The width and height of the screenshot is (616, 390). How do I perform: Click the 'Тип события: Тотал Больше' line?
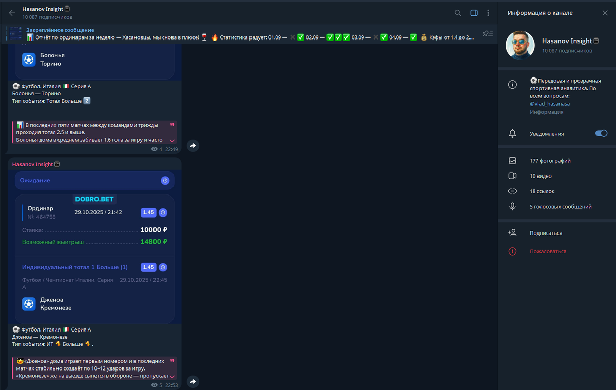[51, 101]
